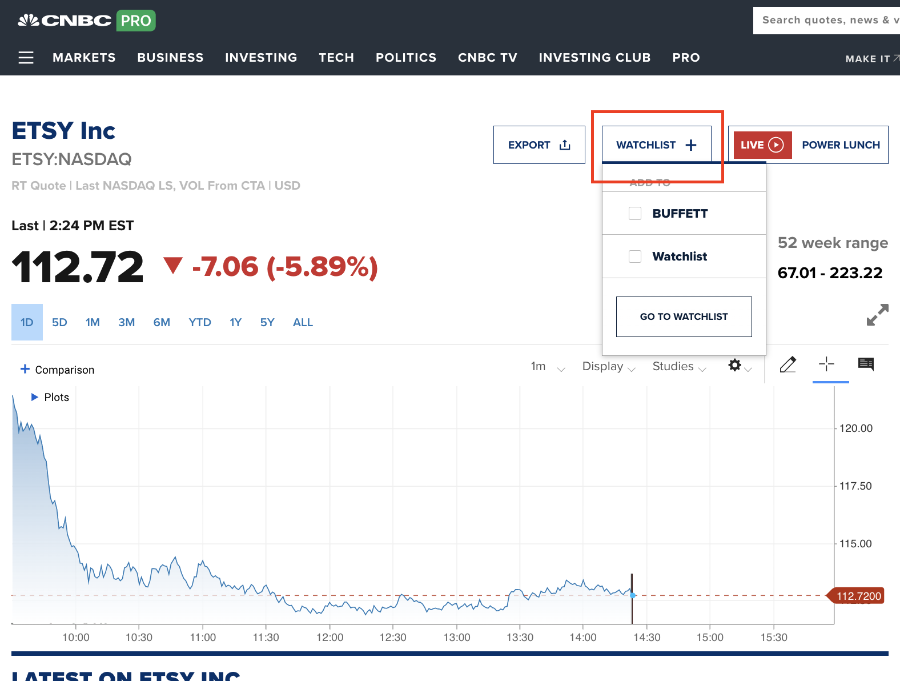
Task: Open the Display dropdown
Action: 609,367
